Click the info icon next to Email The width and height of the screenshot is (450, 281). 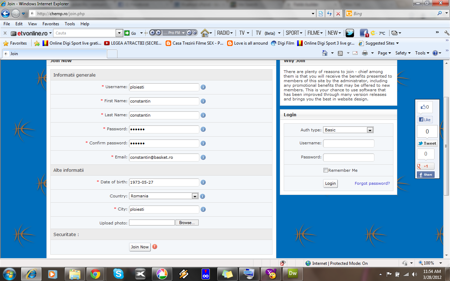pos(203,157)
